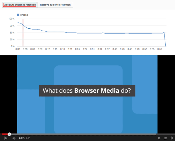Switch to Relative audience retention tab
The height and width of the screenshot is (141, 175).
(55, 5)
